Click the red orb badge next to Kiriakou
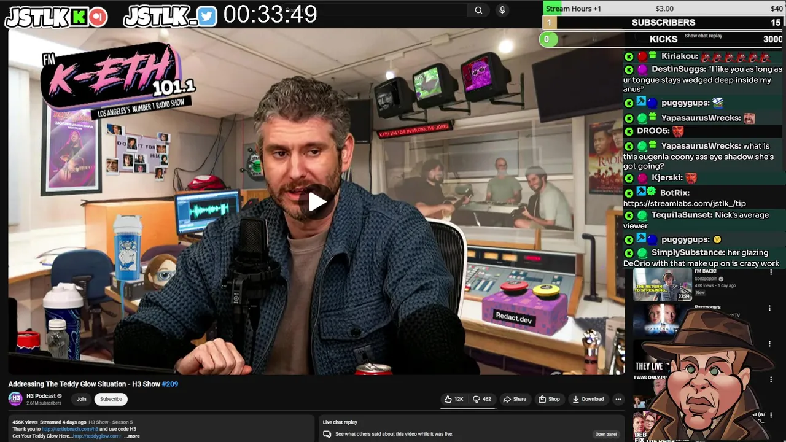The height and width of the screenshot is (442, 786). click(642, 56)
